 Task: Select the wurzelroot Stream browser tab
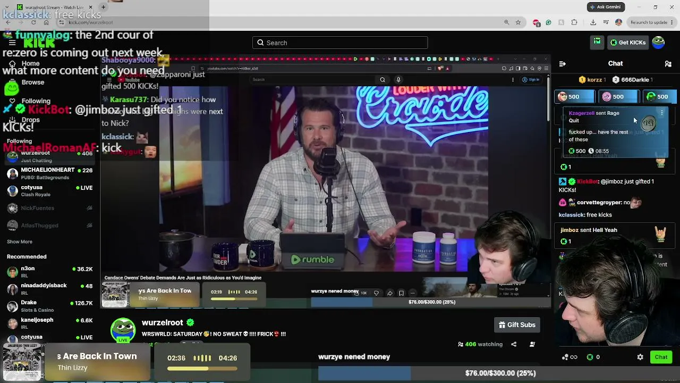click(56, 7)
